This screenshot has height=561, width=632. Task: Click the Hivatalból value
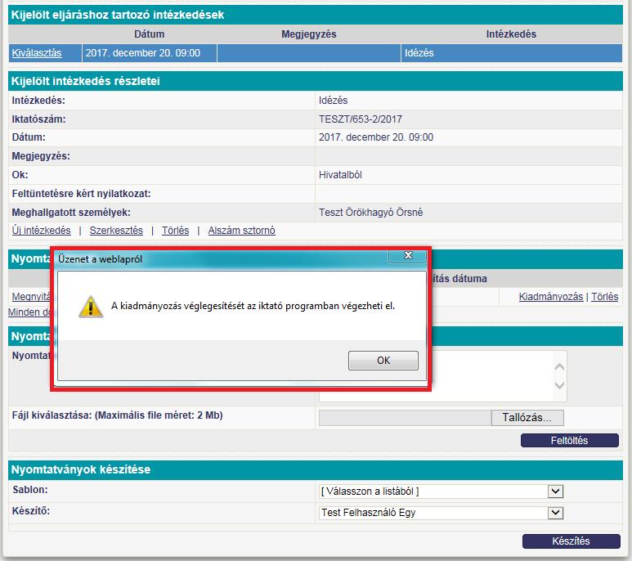click(x=340, y=174)
